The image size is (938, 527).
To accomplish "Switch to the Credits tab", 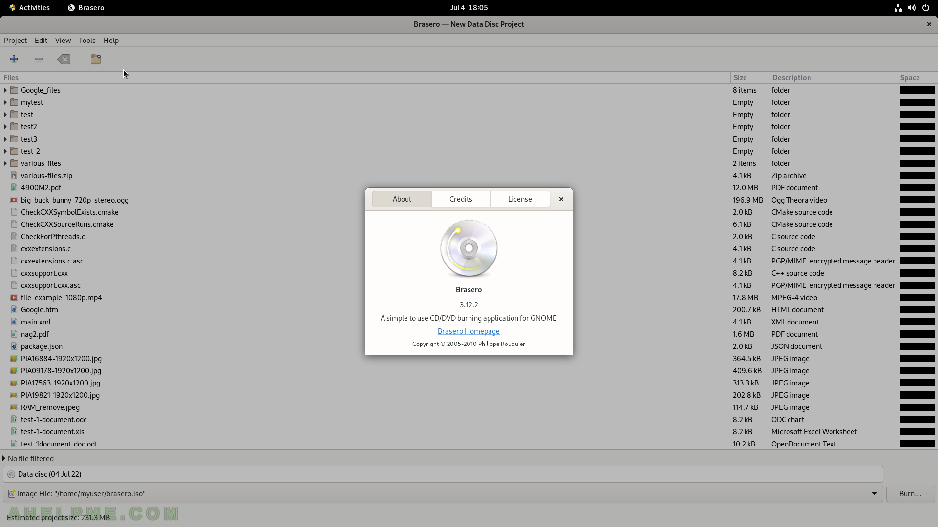I will tap(461, 199).
